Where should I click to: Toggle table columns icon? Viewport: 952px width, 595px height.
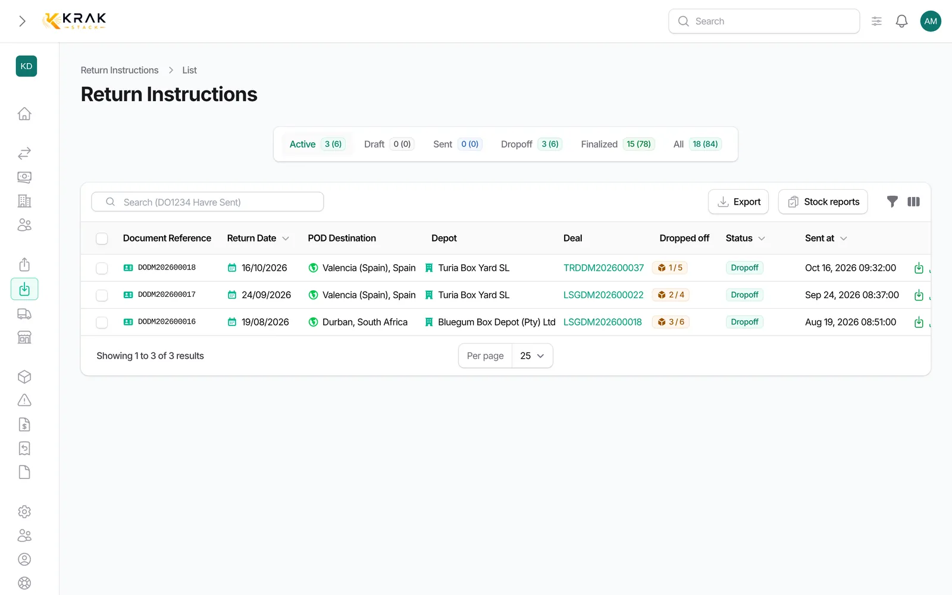coord(913,202)
